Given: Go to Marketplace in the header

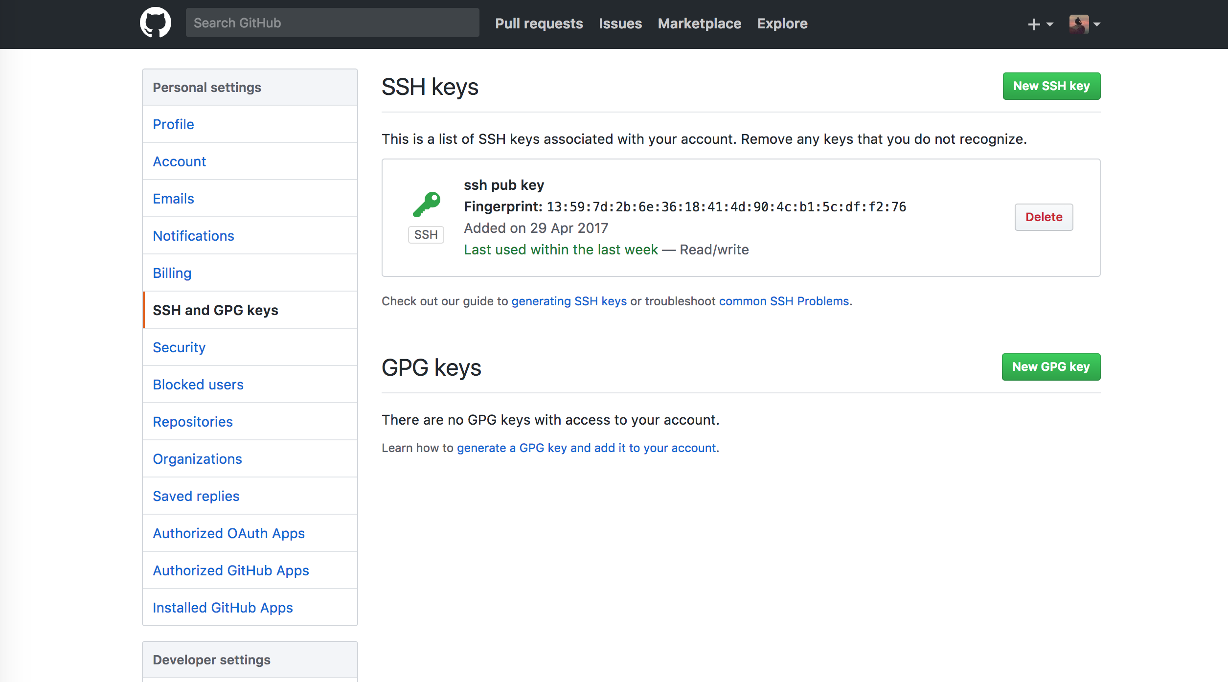Looking at the screenshot, I should tap(699, 23).
